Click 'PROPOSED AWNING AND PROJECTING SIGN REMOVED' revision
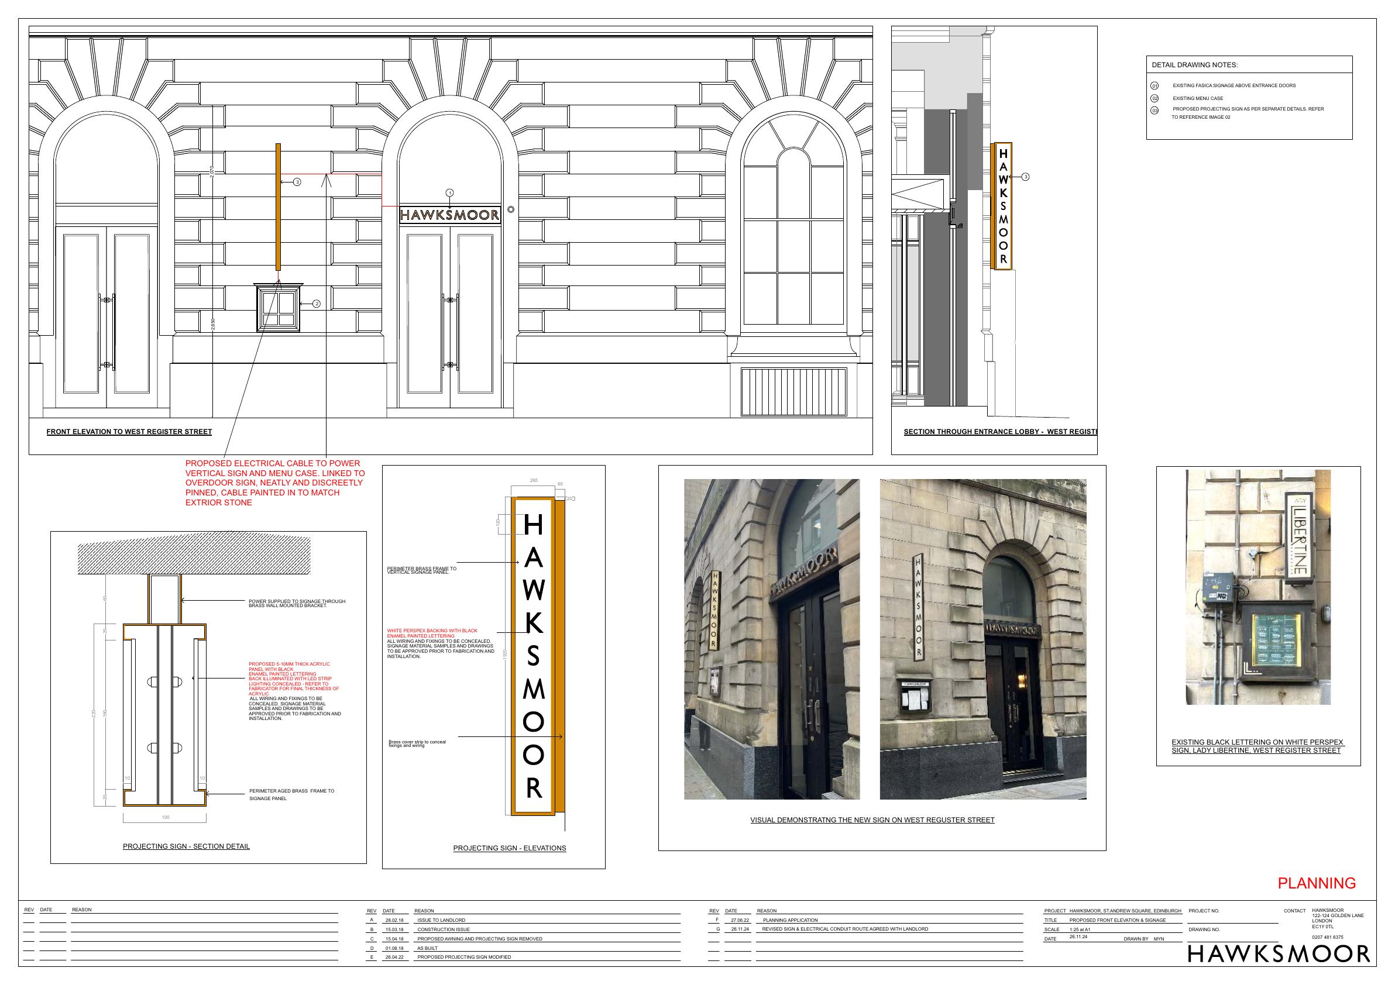The width and height of the screenshot is (1395, 985). [479, 939]
